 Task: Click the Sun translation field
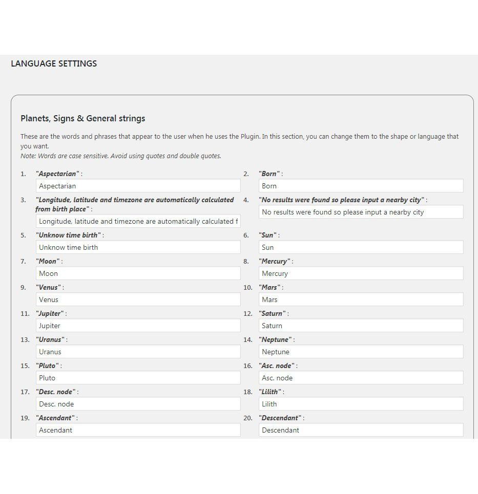coord(361,247)
